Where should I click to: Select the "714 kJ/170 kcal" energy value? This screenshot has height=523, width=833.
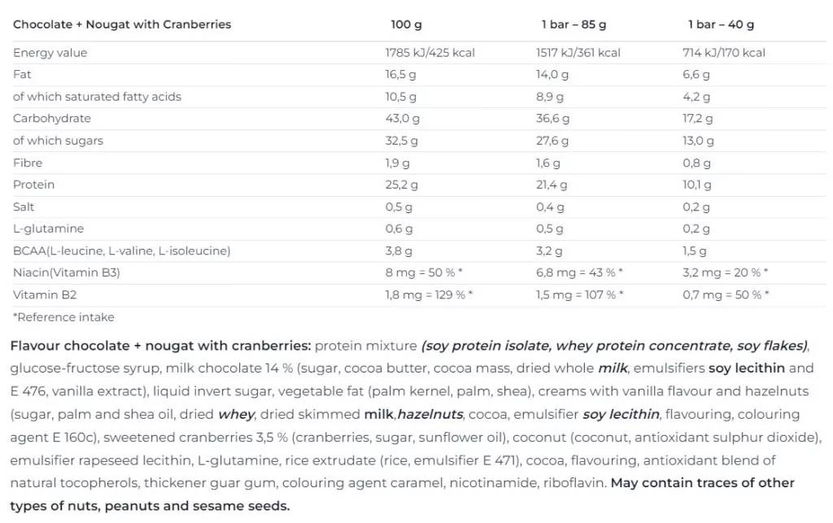pos(723,53)
